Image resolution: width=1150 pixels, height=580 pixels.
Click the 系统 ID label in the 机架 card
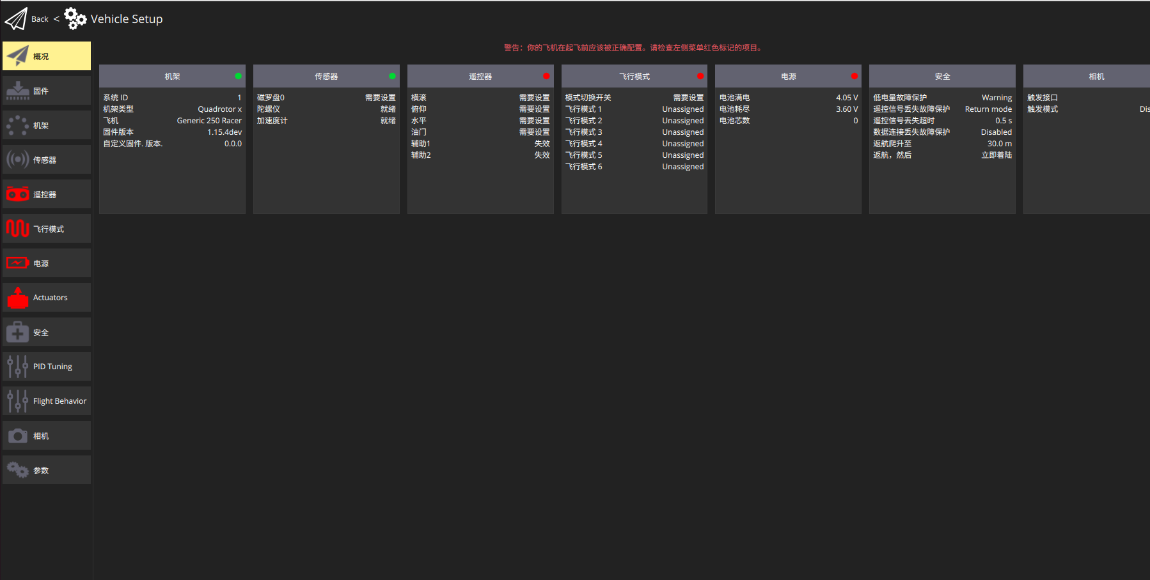pyautogui.click(x=116, y=98)
